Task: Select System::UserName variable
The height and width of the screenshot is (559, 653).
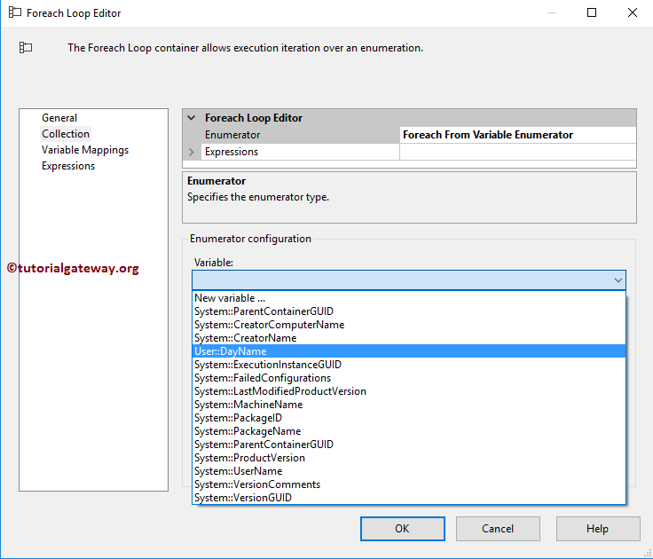Action: [409, 471]
